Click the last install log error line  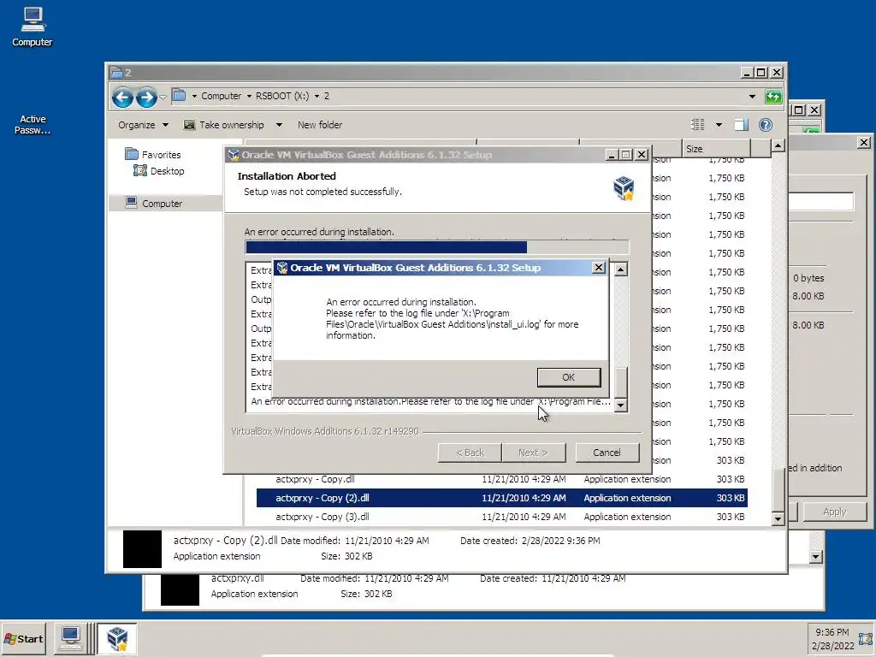click(x=430, y=402)
